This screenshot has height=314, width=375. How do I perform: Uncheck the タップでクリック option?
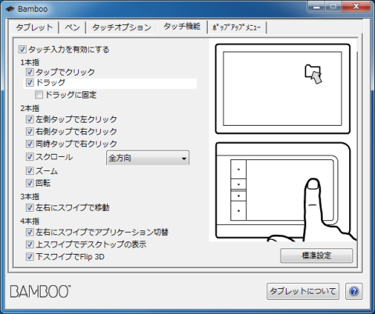point(30,72)
